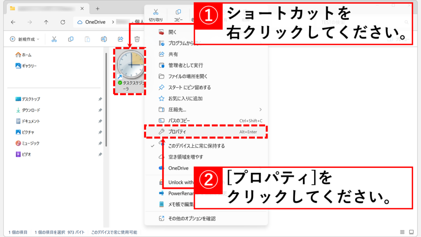
Task: Select the タスクスケジューラ shortcut icon
Action: [130, 64]
